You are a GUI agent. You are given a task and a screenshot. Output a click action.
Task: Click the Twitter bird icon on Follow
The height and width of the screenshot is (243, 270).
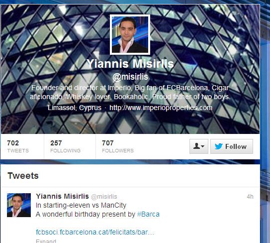(x=219, y=146)
